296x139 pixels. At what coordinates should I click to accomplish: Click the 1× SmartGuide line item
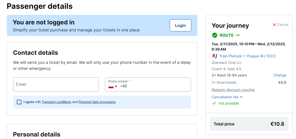[224, 82]
